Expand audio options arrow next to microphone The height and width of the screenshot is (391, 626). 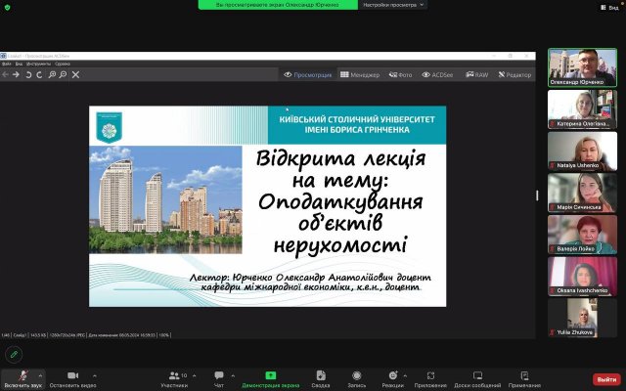(40, 374)
